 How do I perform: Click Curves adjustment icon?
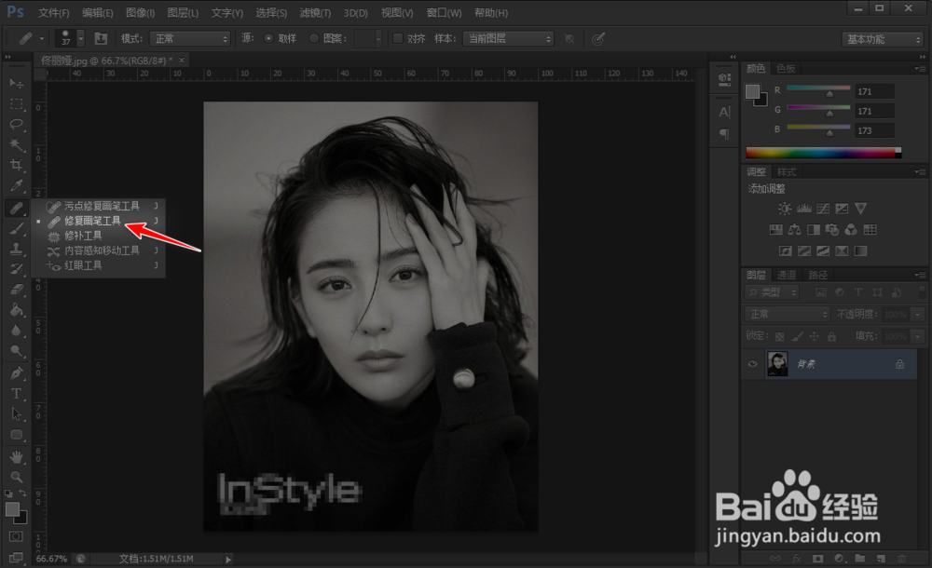(823, 209)
